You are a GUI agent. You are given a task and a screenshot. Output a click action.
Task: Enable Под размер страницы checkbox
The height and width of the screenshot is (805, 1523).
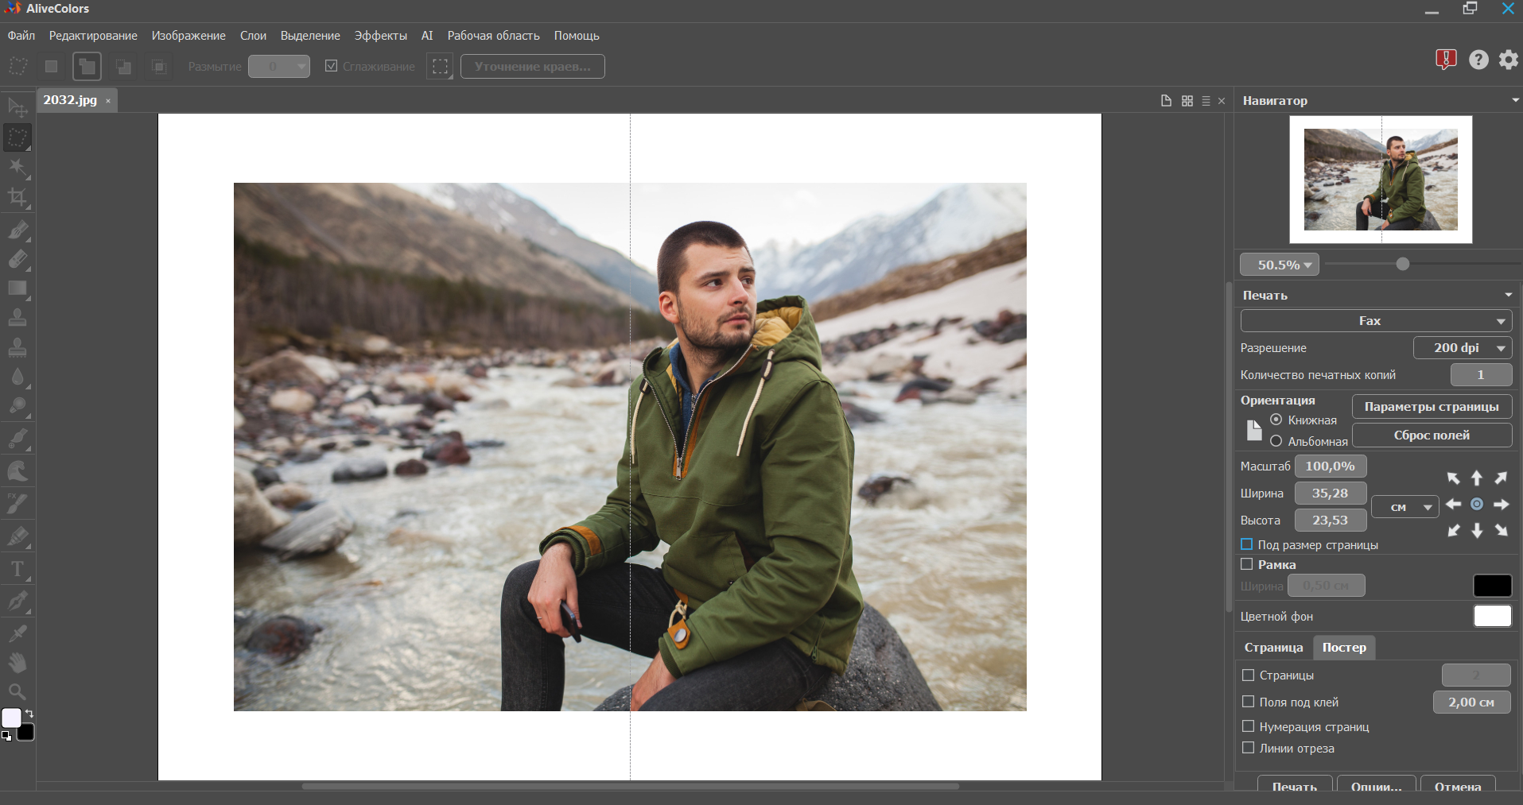pyautogui.click(x=1247, y=544)
